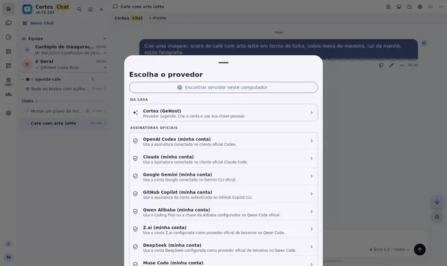Collapse the Equipe section chevron

(105, 38)
